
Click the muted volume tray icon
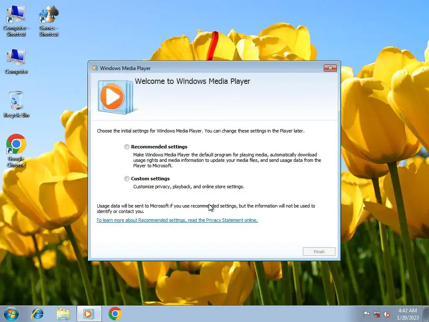pyautogui.click(x=387, y=314)
